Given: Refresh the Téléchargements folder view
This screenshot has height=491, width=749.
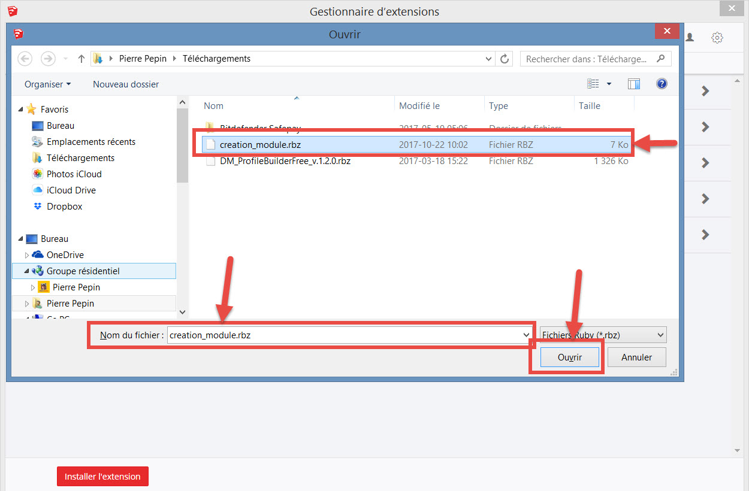Looking at the screenshot, I should pos(505,59).
